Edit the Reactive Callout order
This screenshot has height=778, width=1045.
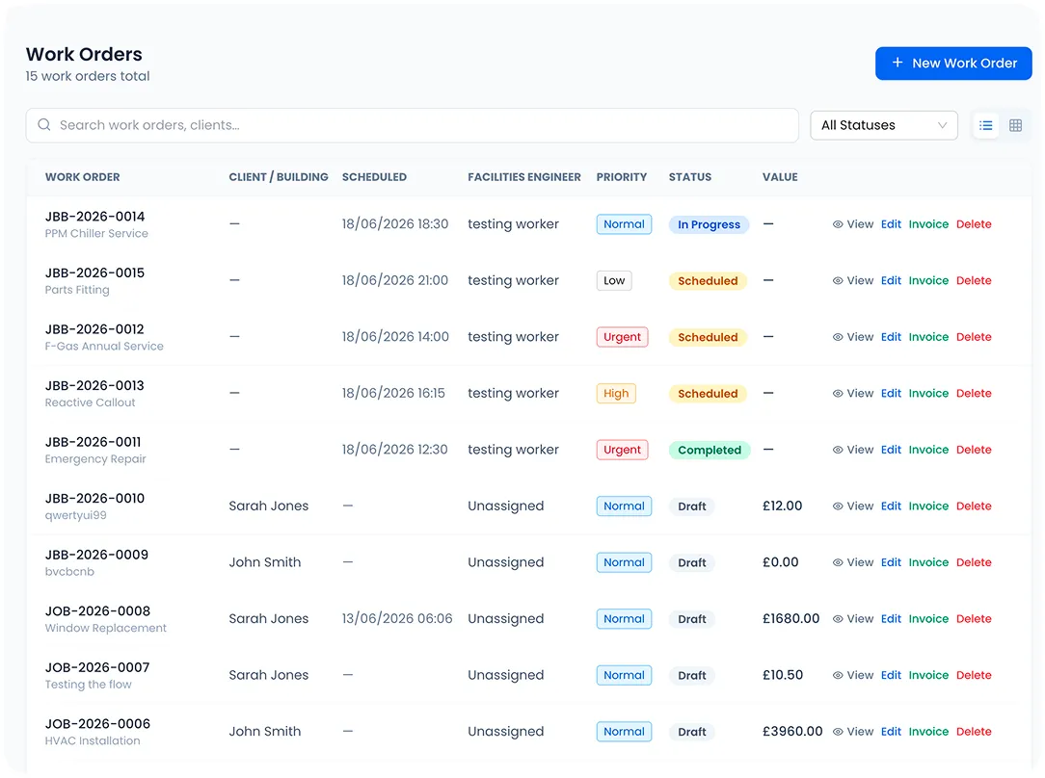tap(891, 393)
